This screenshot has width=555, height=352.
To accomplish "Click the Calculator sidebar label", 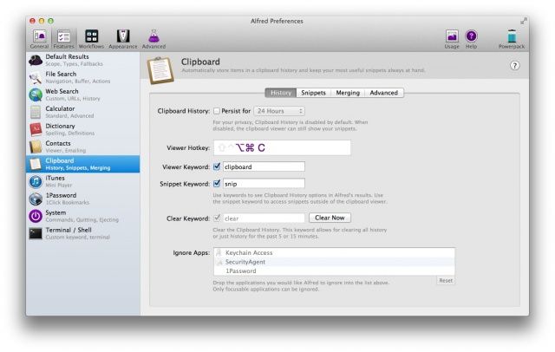I will click(60, 108).
